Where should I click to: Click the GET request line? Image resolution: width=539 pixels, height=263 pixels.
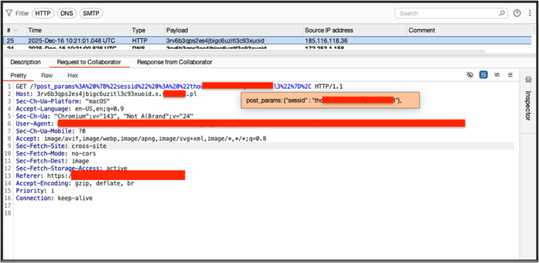point(180,87)
